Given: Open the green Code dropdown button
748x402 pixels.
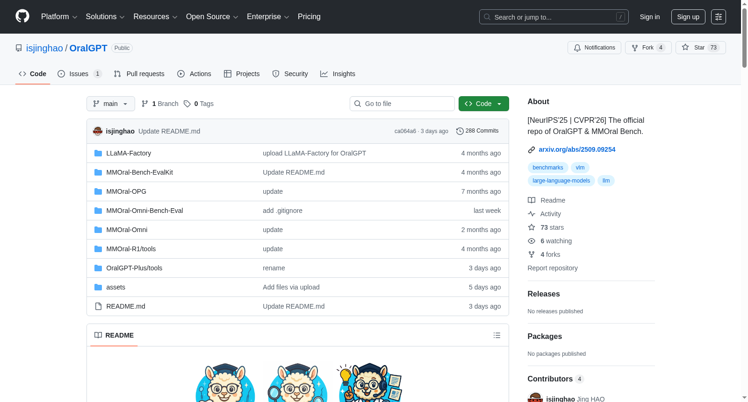Looking at the screenshot, I should pyautogui.click(x=484, y=104).
